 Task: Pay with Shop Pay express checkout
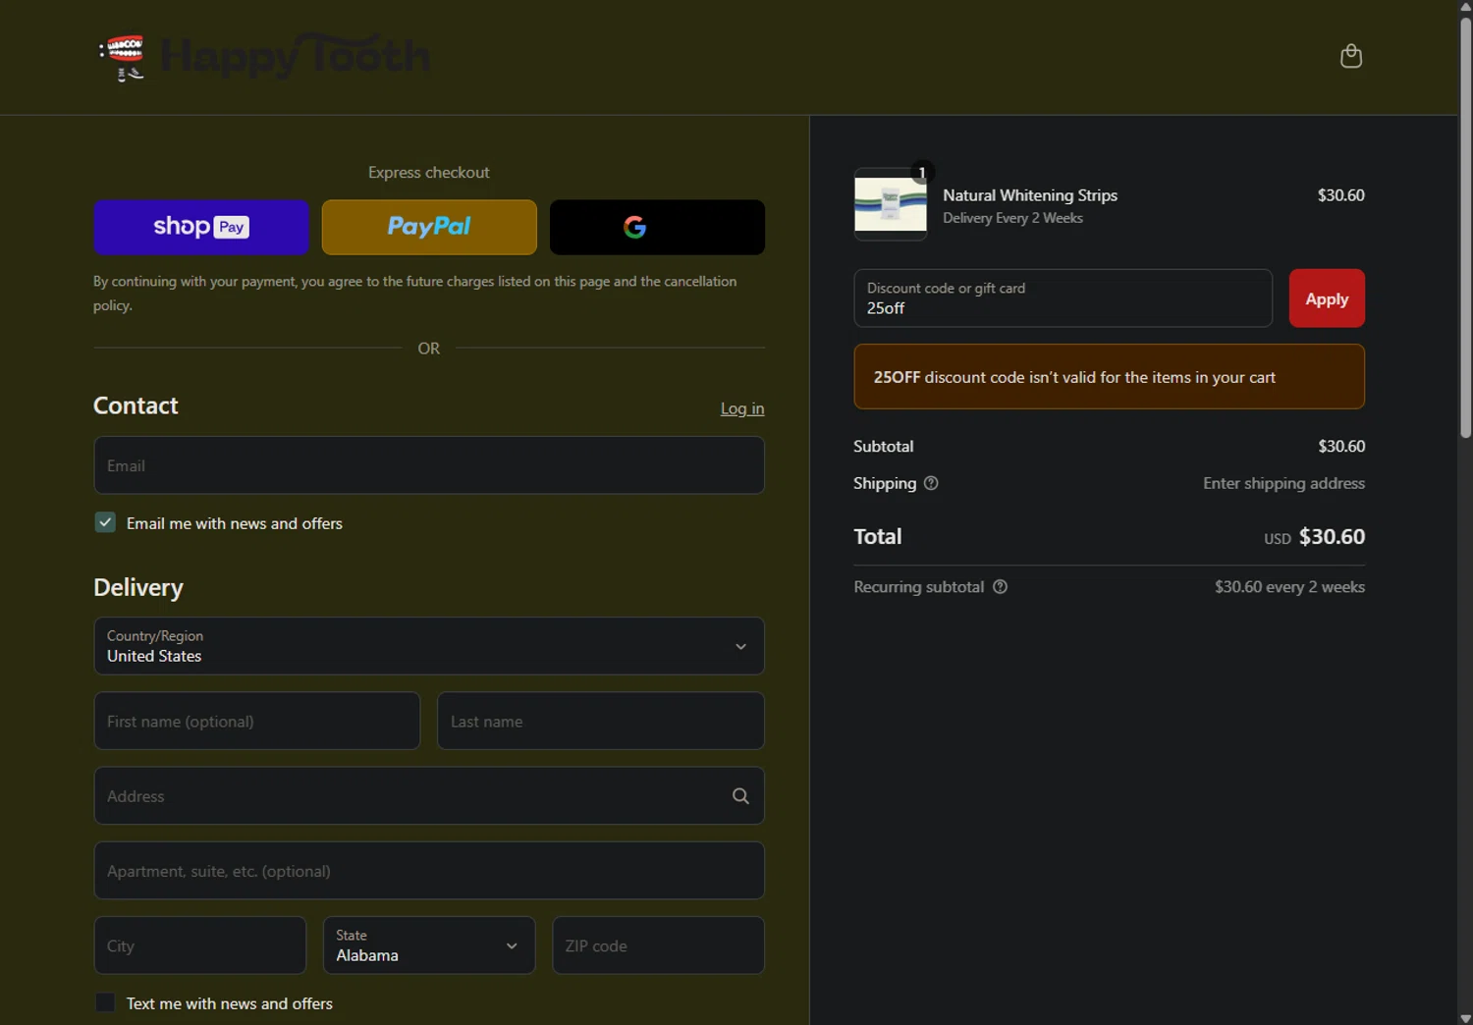[201, 227]
